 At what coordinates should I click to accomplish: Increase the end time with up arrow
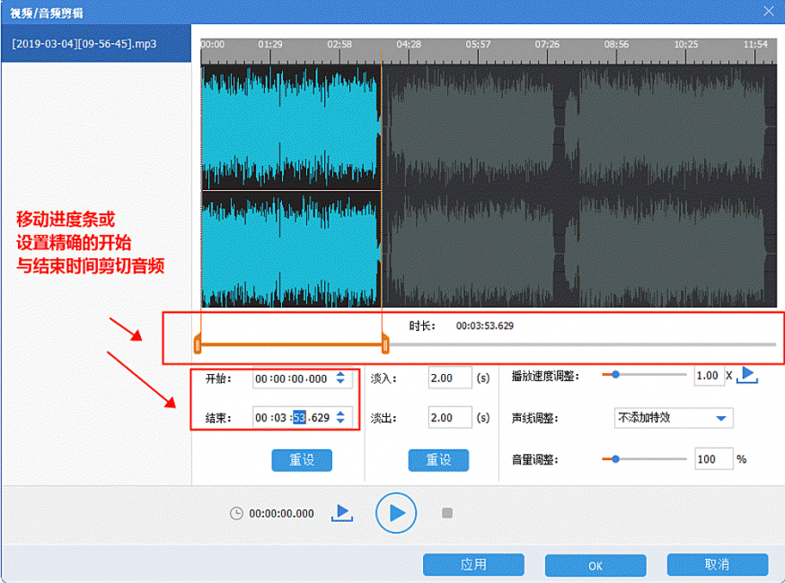point(340,413)
